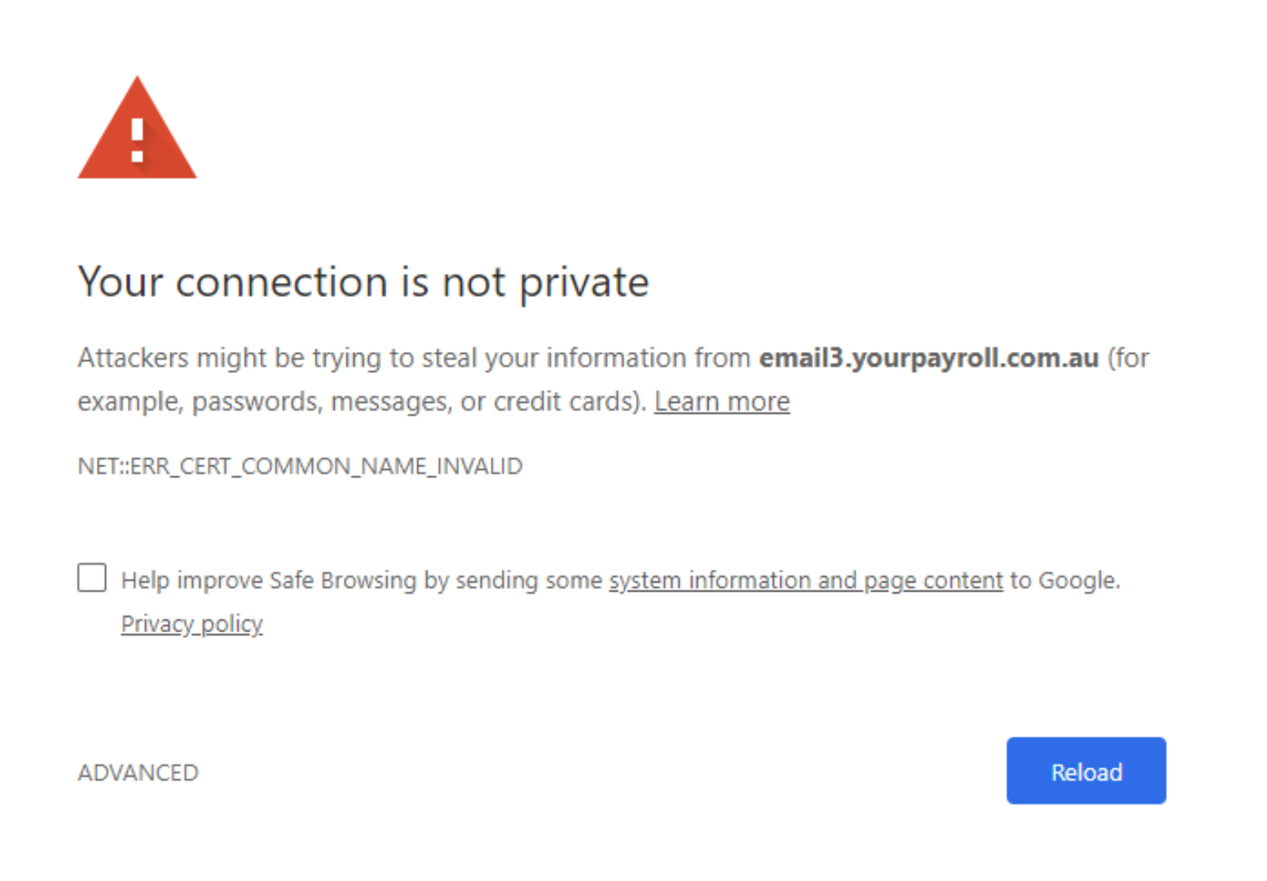Viewport: 1267px width, 881px height.
Task: Click the word 'connection' in the heading
Action: 282,282
